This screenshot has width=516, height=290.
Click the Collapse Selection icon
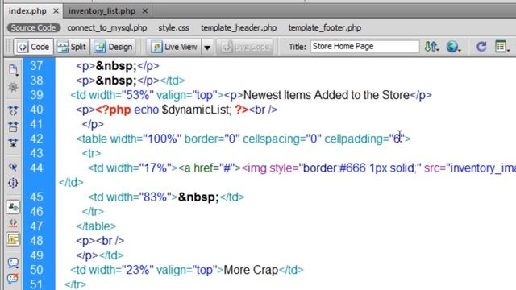point(13,126)
